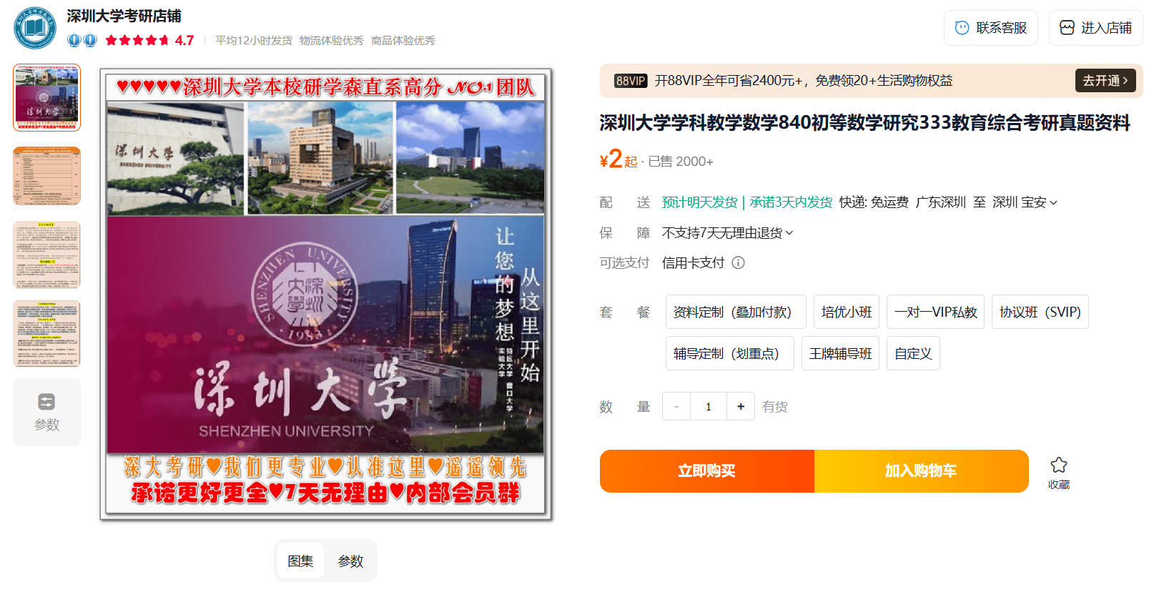Click the parameters icon in thumbnail sidebar
This screenshot has height=592, width=1149.
tap(46, 402)
